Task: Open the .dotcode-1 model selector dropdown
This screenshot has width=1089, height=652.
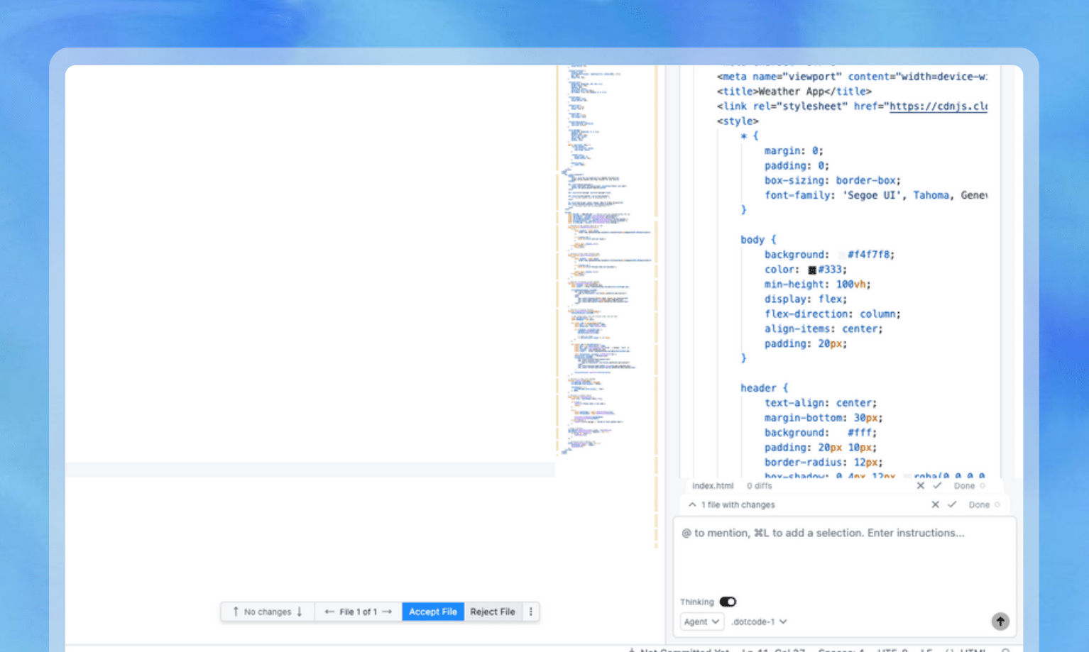Action: tap(757, 621)
